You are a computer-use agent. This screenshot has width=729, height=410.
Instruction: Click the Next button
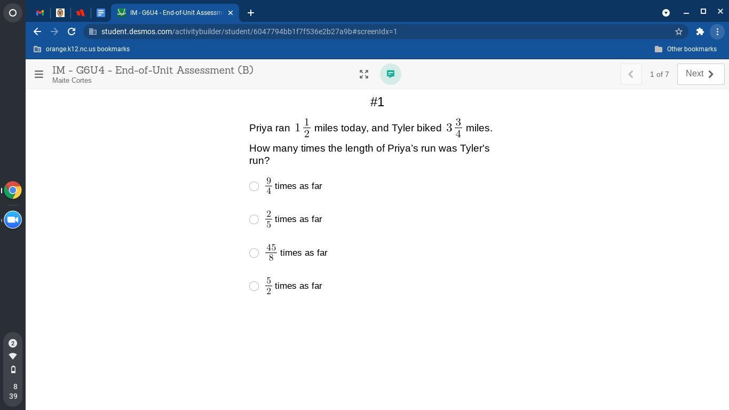click(701, 74)
